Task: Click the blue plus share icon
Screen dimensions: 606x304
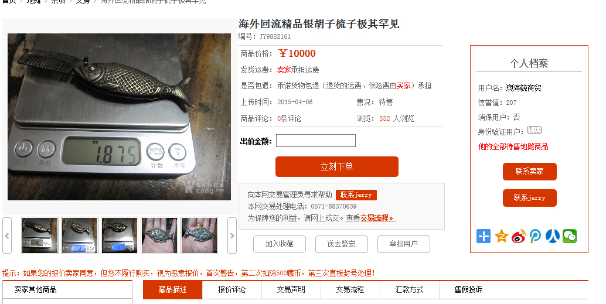Action: click(x=483, y=236)
